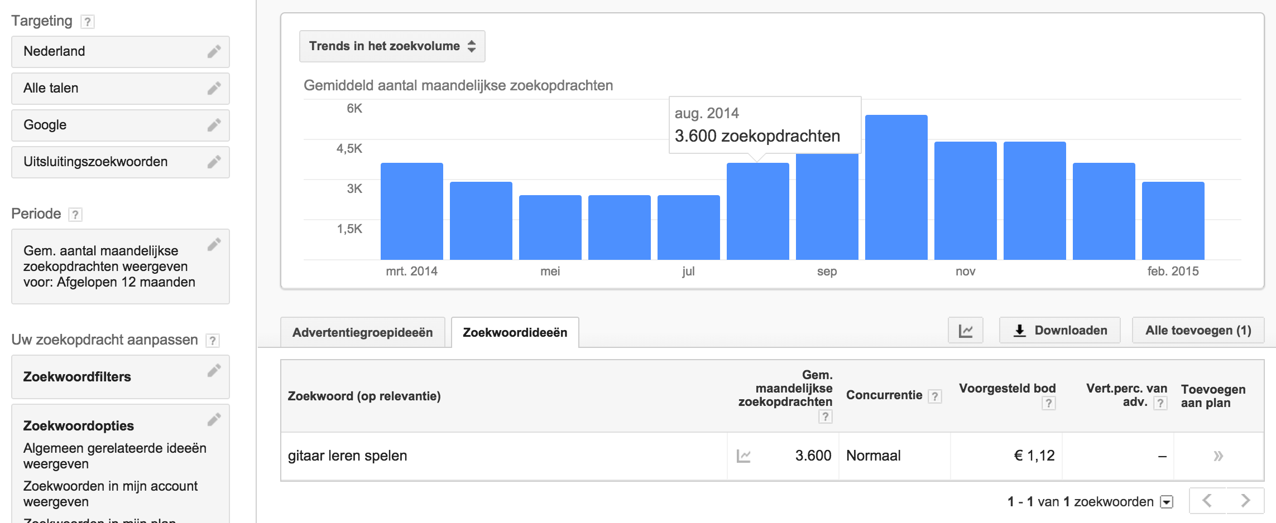Viewport: 1276px width, 523px height.
Task: Click the 3.600 search volume cell
Action: 813,456
